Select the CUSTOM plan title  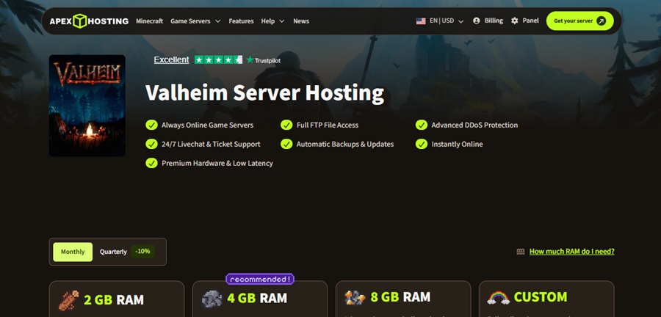pos(541,296)
